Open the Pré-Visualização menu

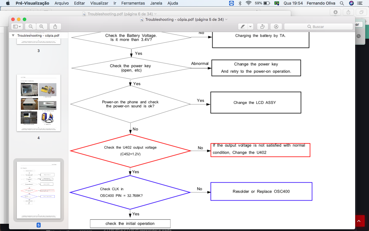32,3
